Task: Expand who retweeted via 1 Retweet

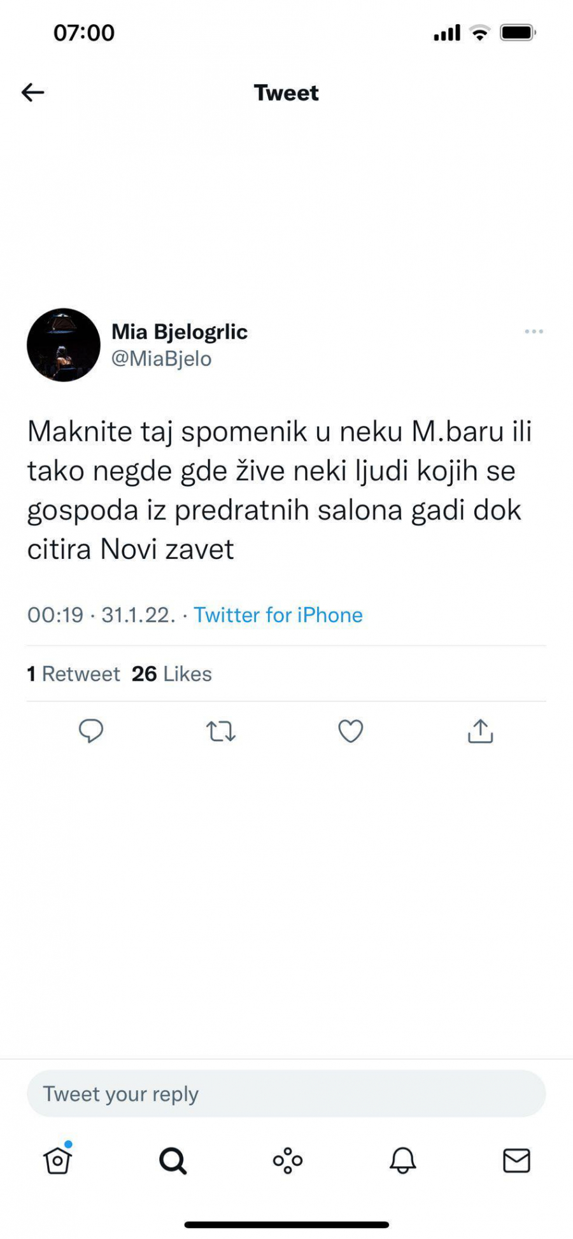Action: tap(73, 674)
